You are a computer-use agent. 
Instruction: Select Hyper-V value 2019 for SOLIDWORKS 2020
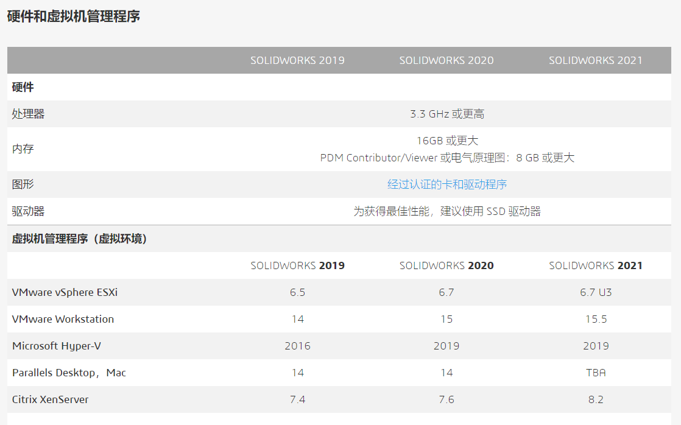[x=446, y=346]
